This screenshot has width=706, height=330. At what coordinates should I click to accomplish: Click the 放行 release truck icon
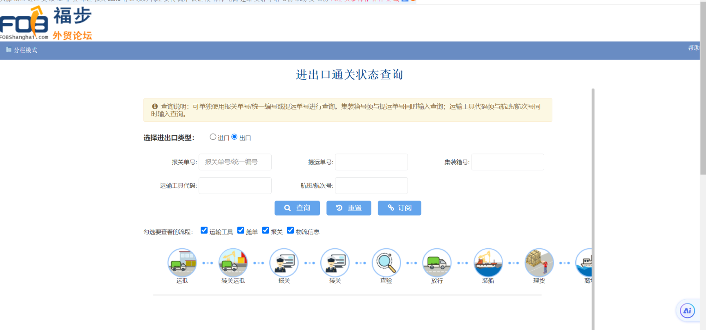437,263
